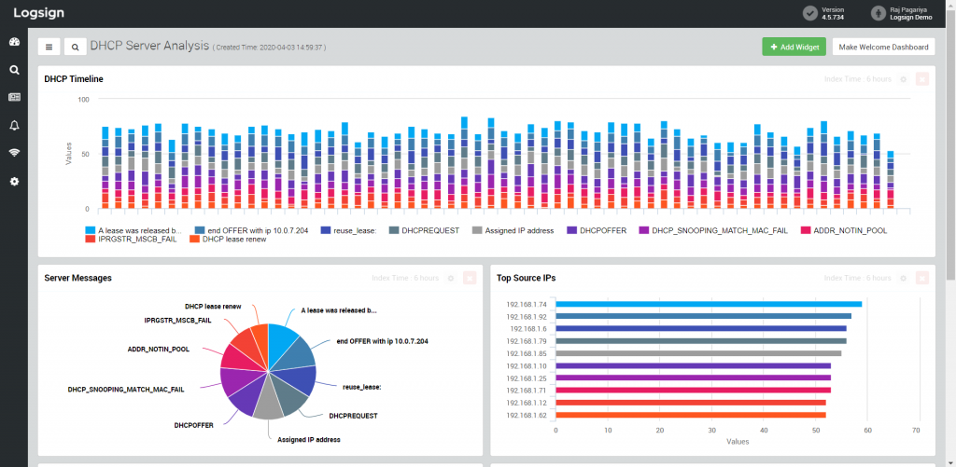This screenshot has height=467, width=956.
Task: Click the DHCP Server Analysis dashboard title
Action: [x=150, y=46]
